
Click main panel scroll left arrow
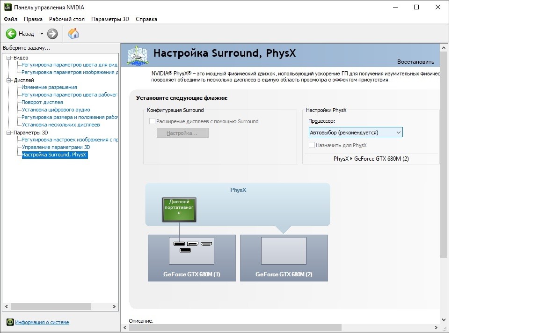(125, 327)
